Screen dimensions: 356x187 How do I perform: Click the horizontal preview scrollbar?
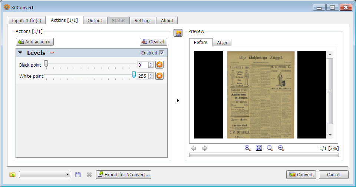[x=264, y=155]
